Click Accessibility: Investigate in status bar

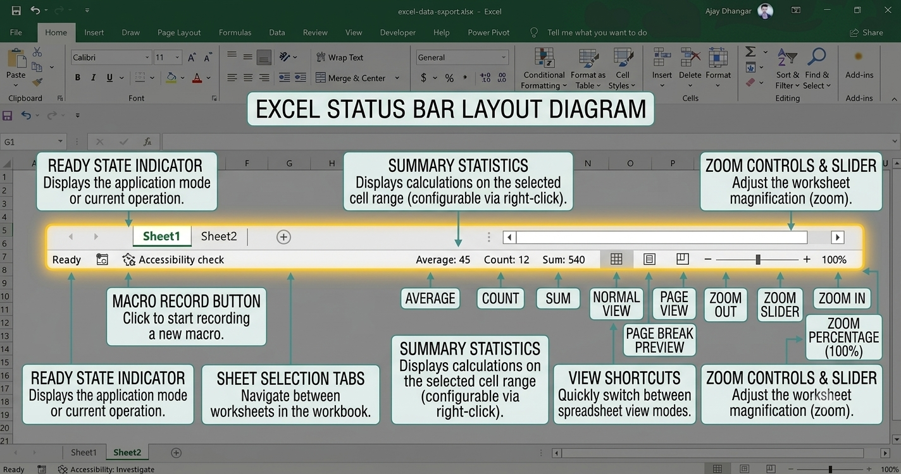click(106, 470)
